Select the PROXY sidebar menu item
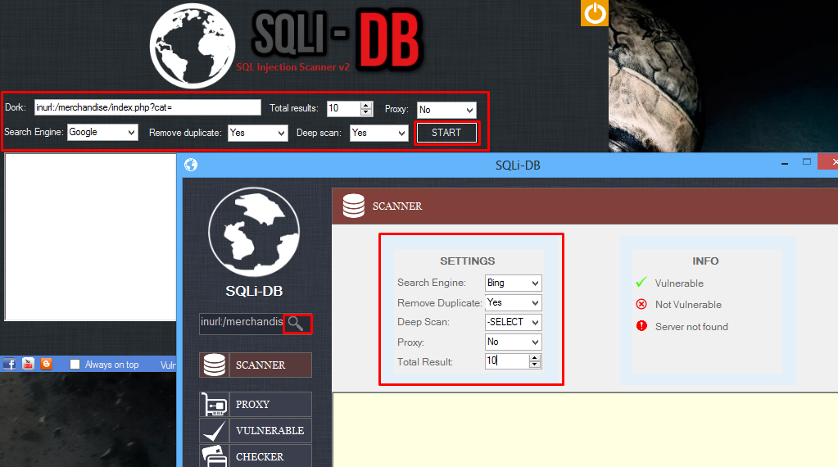The height and width of the screenshot is (467, 838). (x=256, y=405)
